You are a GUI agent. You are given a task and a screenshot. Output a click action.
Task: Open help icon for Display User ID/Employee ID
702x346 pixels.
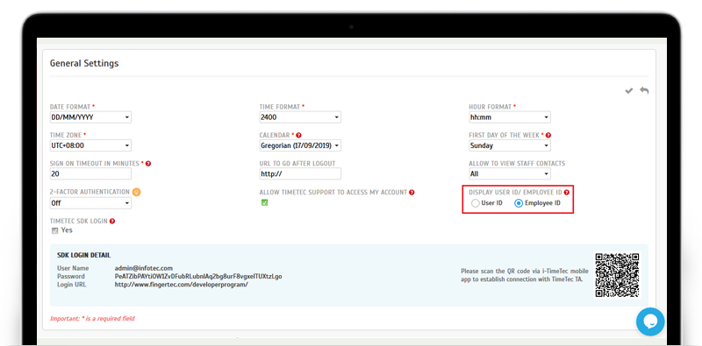point(566,192)
